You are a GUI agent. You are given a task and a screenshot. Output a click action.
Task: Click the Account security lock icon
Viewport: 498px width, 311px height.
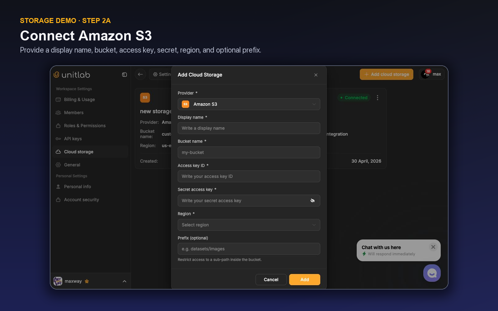click(58, 200)
